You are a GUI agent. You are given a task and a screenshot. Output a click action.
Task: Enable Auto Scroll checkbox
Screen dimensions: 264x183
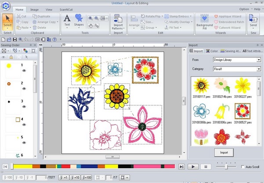point(242,167)
